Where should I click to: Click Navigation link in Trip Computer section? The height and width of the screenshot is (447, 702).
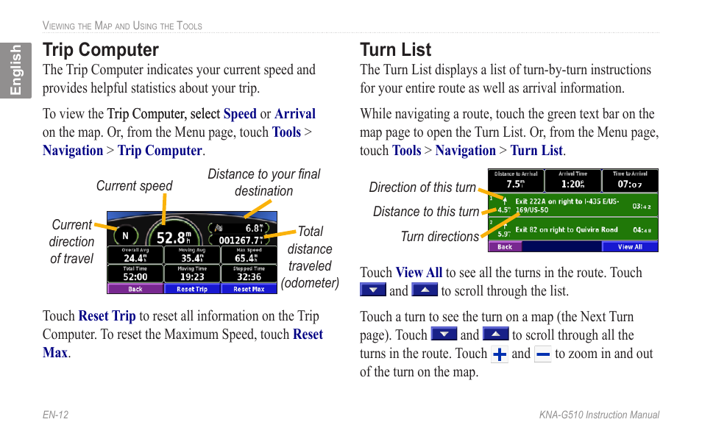(73, 150)
